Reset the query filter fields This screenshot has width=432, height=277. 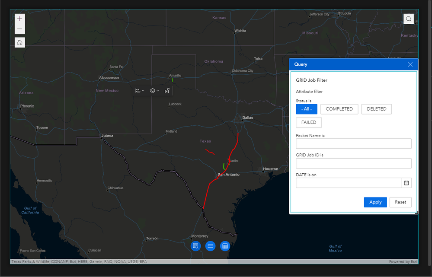coord(400,202)
